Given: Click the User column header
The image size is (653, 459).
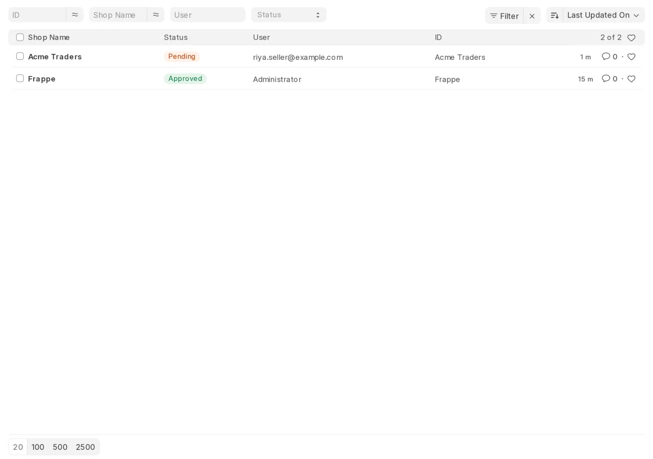Looking at the screenshot, I should [x=261, y=37].
